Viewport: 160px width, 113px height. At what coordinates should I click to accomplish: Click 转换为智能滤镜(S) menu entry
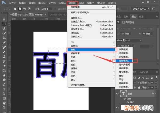(x=92, y=13)
